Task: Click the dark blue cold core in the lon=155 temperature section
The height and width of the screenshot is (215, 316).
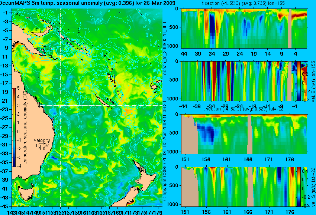Action: coord(212,25)
